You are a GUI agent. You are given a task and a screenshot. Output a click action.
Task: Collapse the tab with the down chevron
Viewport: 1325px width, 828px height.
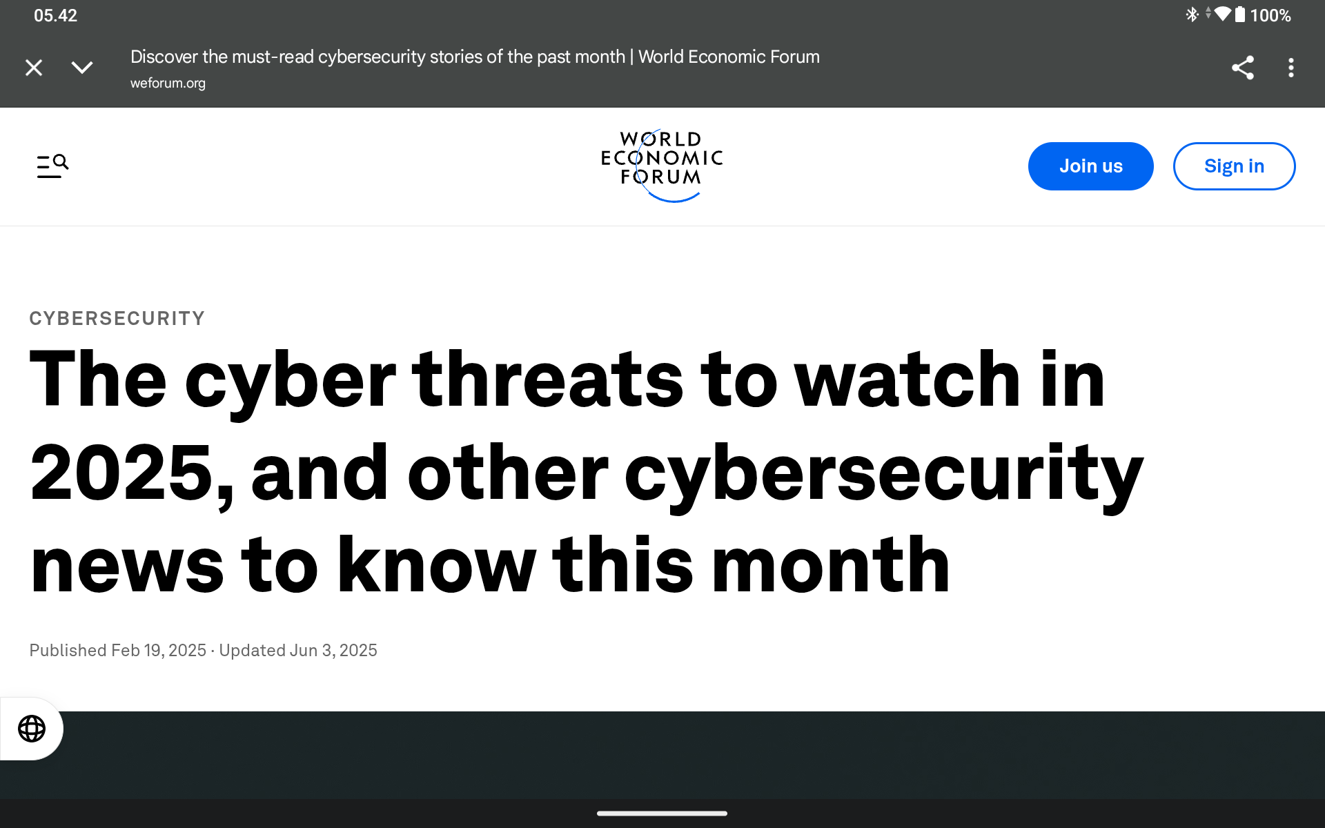82,68
